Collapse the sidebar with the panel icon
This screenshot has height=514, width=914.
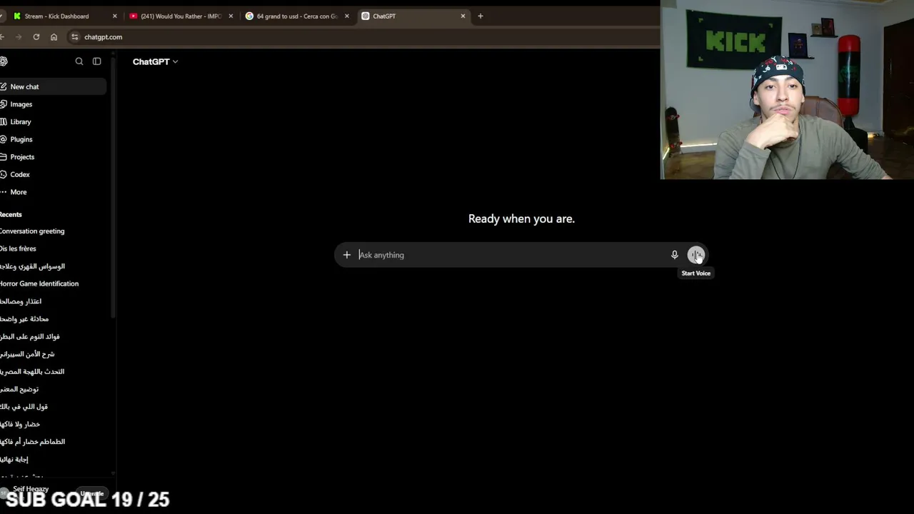pos(97,61)
